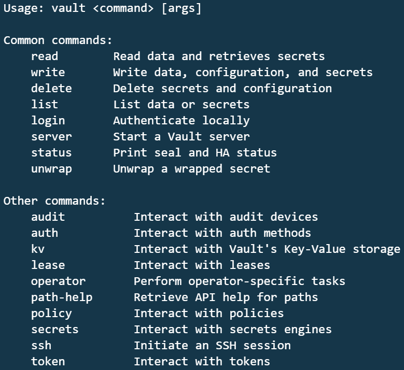Image resolution: width=404 pixels, height=370 pixels.
Task: Select the "delete" command text
Action: [51, 88]
